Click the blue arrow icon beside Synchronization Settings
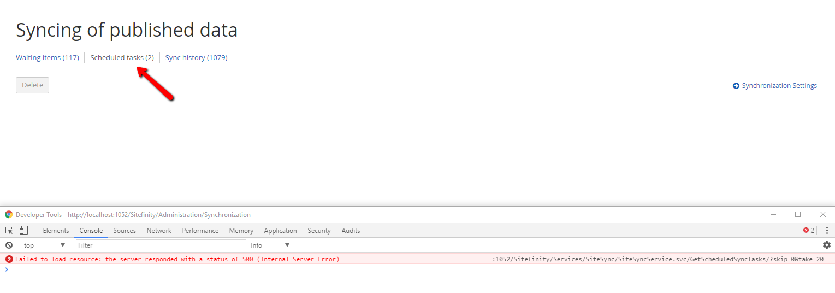Viewport: 835px width, 293px height. point(736,86)
